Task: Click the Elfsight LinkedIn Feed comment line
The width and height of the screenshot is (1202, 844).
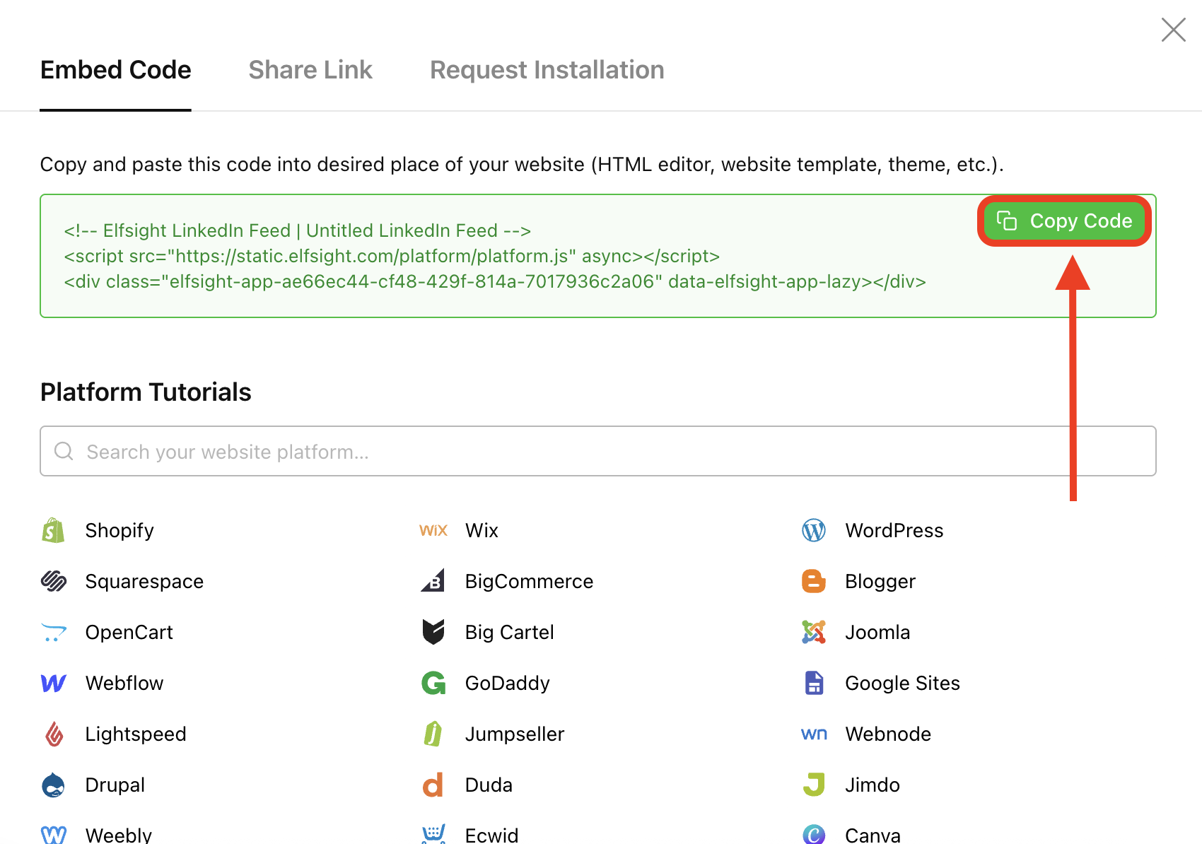Action: point(297,230)
